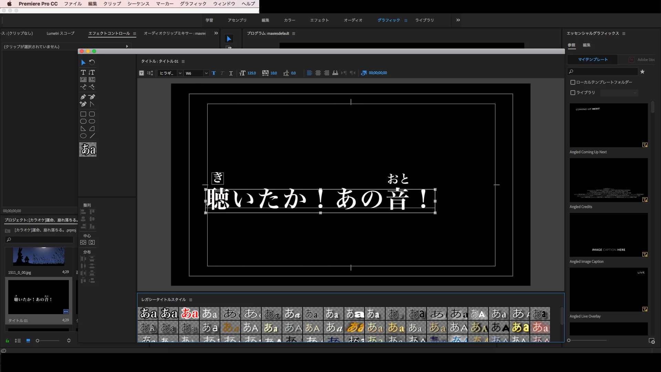Open the Apple menu
The image size is (661, 372).
pyautogui.click(x=9, y=4)
